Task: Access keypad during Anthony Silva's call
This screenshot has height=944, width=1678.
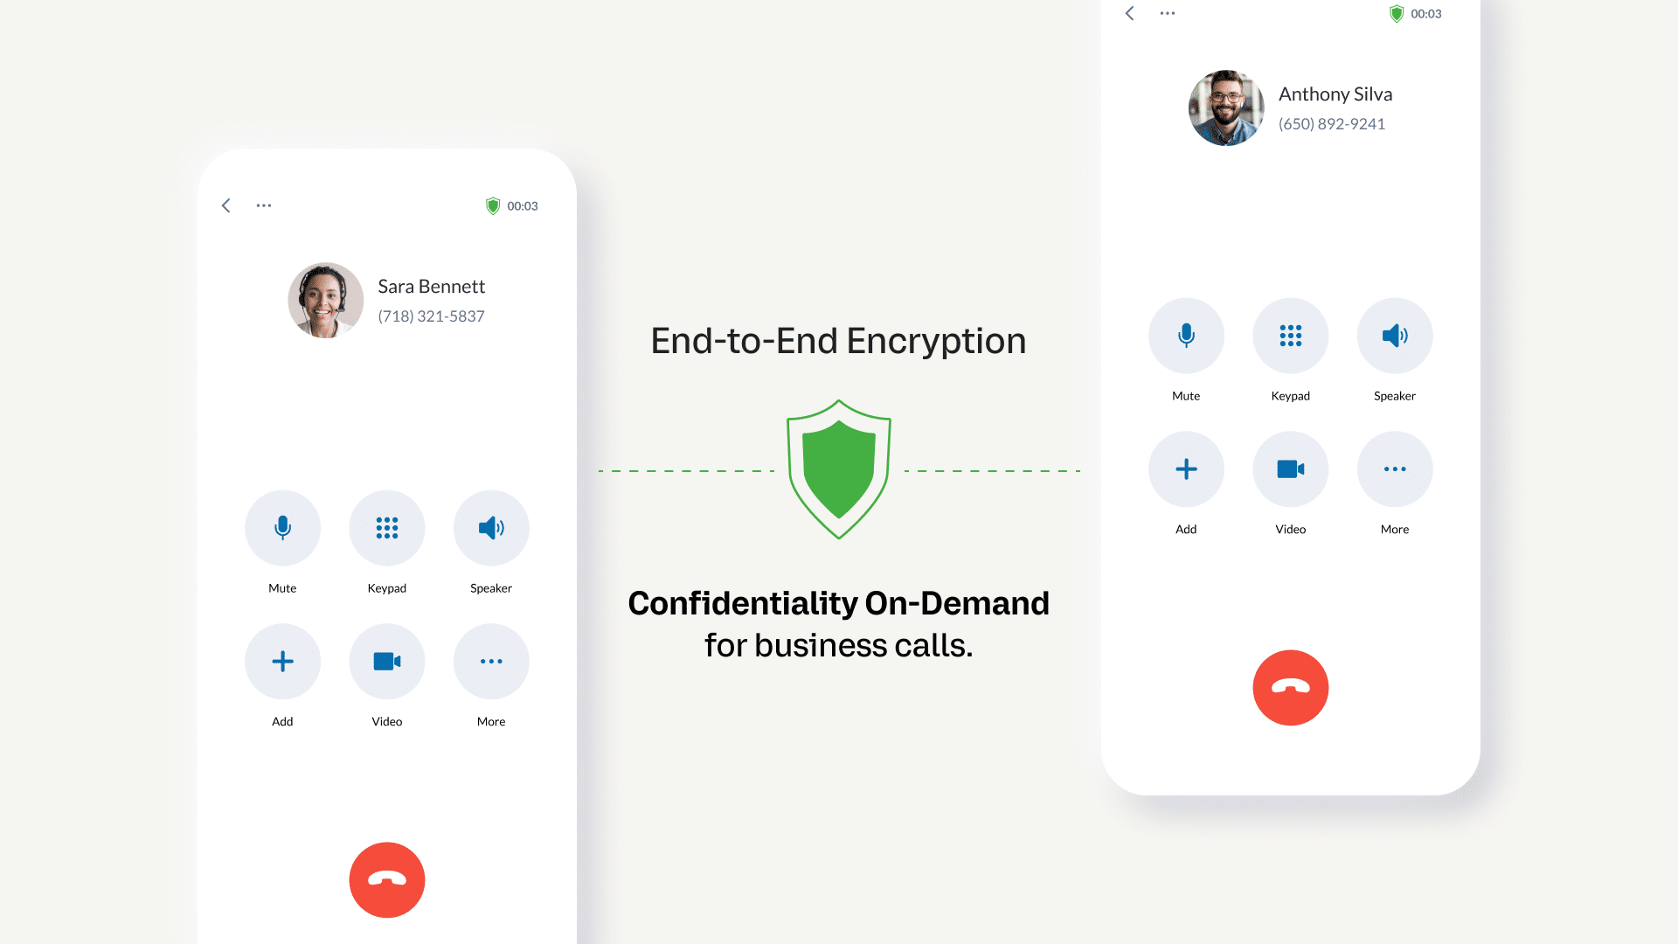Action: click(x=1288, y=334)
